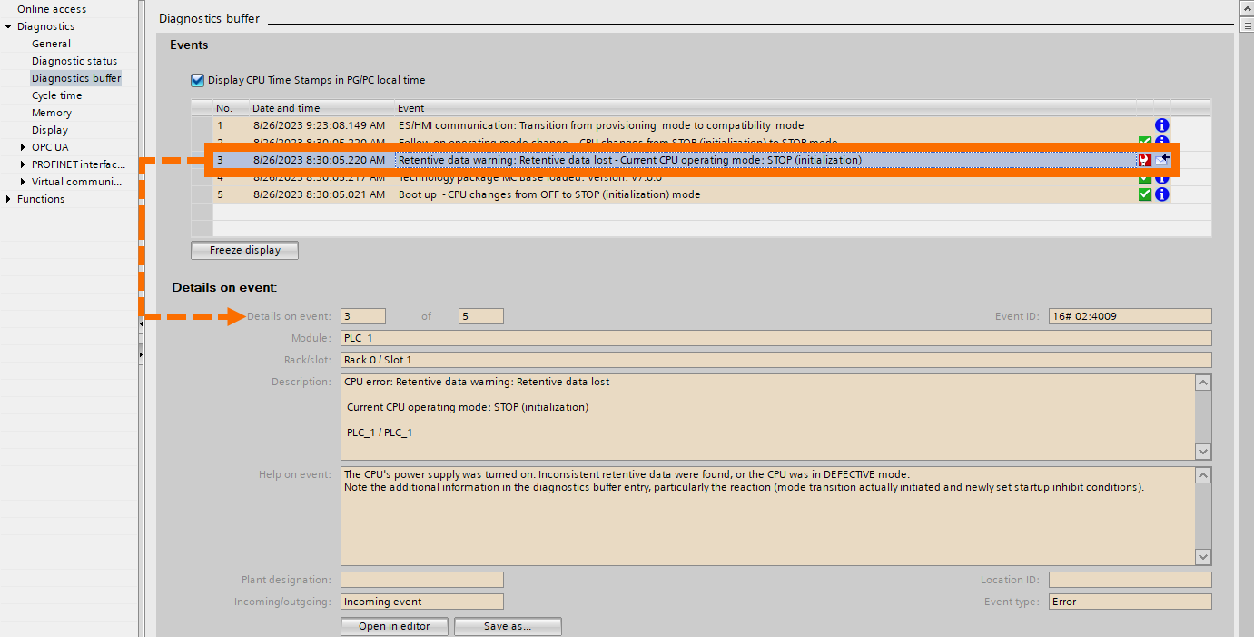The image size is (1254, 637).
Task: Click the Freeze display button
Action: pyautogui.click(x=243, y=250)
